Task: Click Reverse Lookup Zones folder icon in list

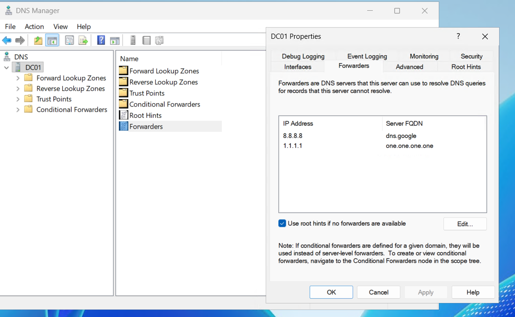Action: coord(123,82)
